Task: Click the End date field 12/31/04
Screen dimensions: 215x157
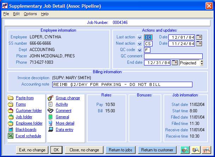Action: pos(157,63)
